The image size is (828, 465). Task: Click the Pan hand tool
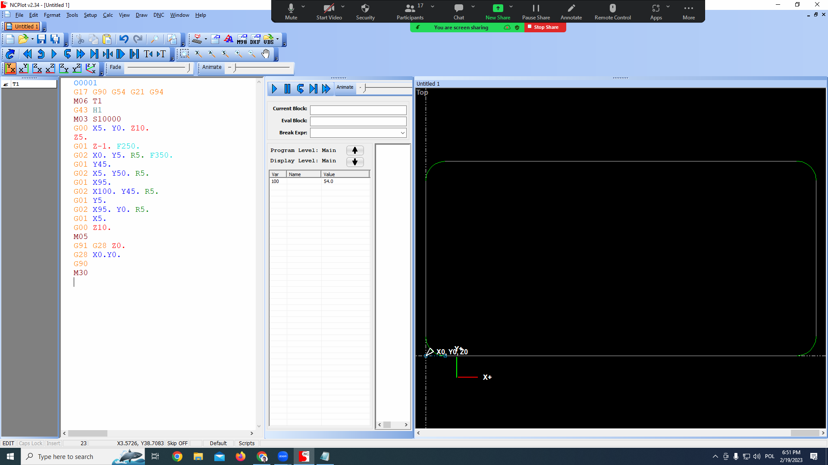click(x=265, y=54)
